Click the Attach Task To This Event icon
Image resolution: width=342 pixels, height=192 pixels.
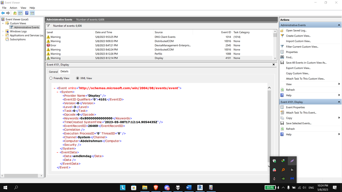coord(282,112)
